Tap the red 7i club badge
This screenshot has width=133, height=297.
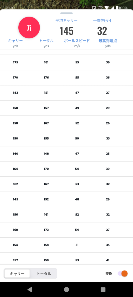tap(29, 28)
